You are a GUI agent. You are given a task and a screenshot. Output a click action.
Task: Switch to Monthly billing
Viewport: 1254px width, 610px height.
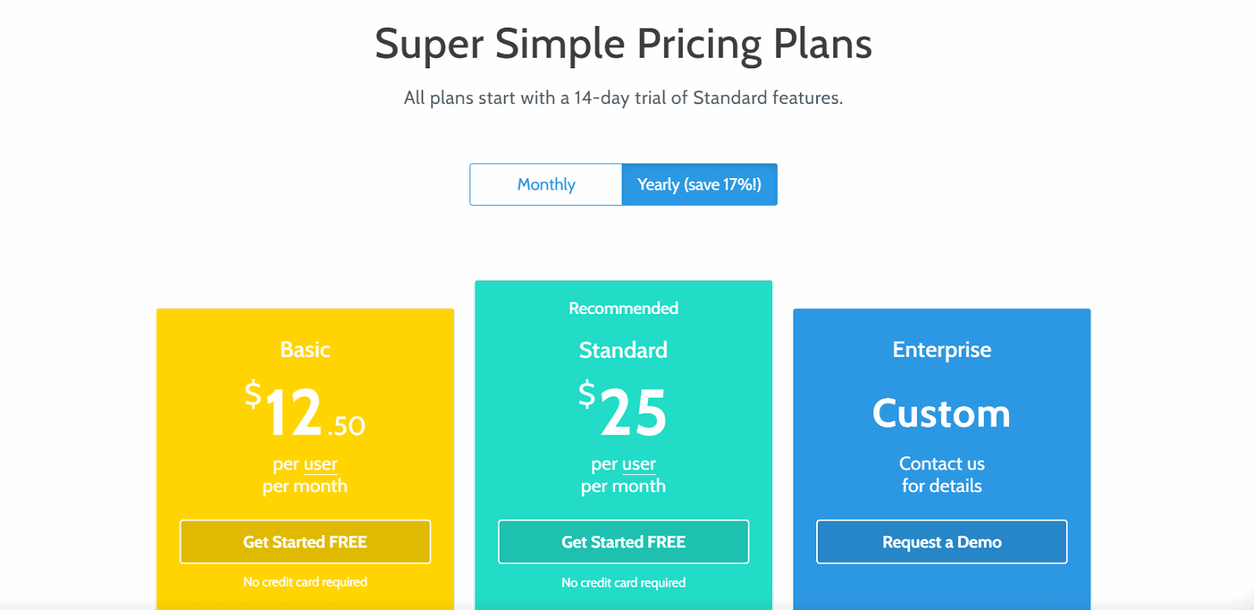546,185
